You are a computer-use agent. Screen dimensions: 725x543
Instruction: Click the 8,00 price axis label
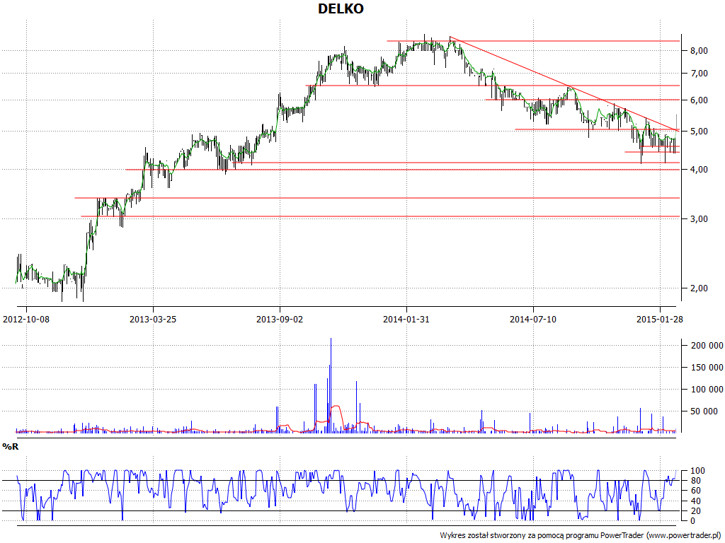click(699, 51)
